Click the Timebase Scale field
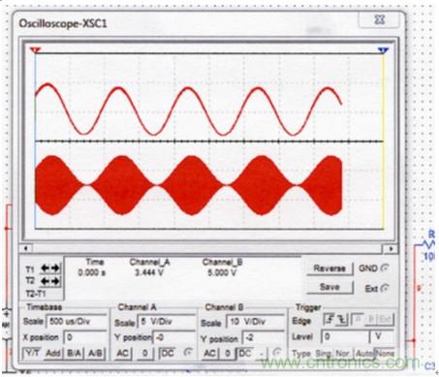439x377 pixels. [78, 322]
